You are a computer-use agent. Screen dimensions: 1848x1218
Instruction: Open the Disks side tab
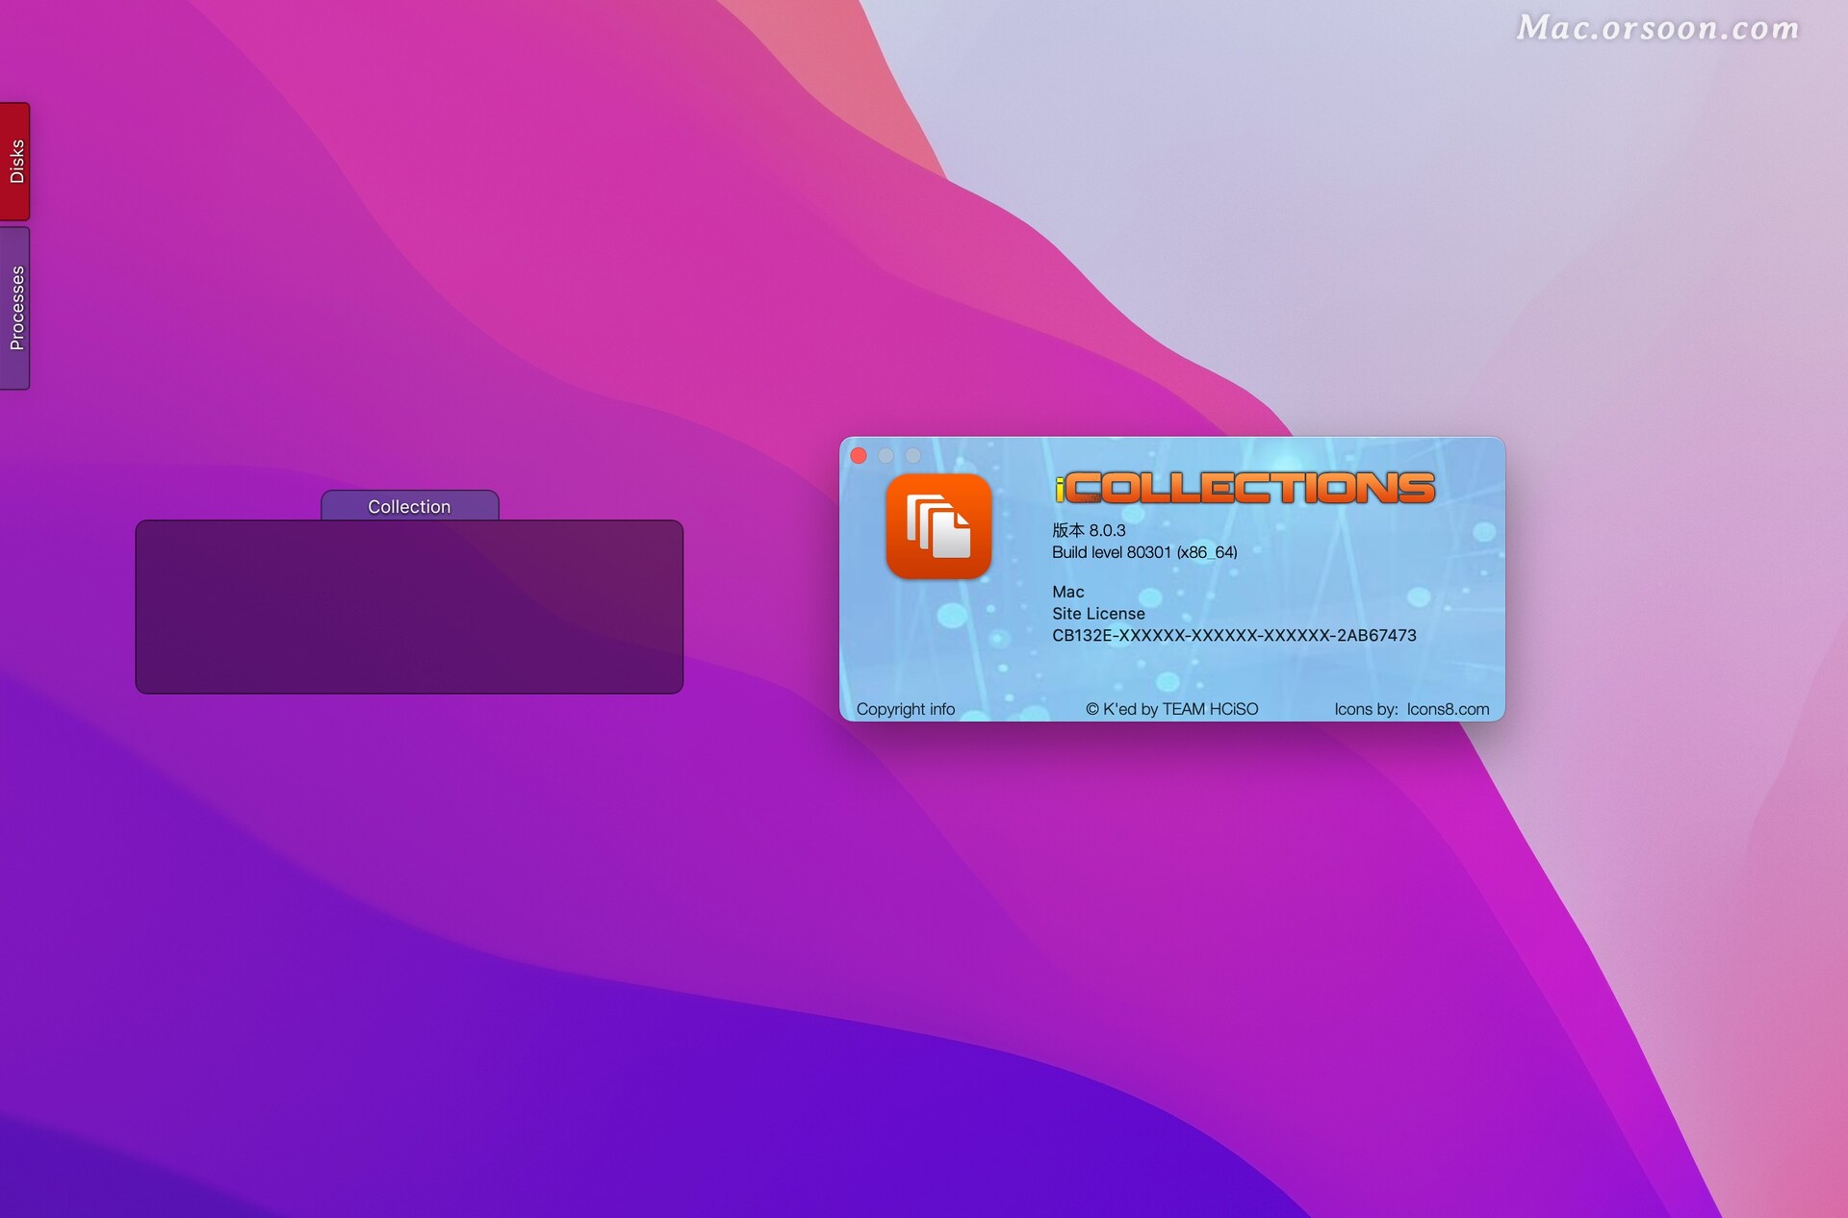(15, 162)
